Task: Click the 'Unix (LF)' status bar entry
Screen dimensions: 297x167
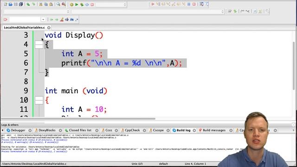Action: 137,164
